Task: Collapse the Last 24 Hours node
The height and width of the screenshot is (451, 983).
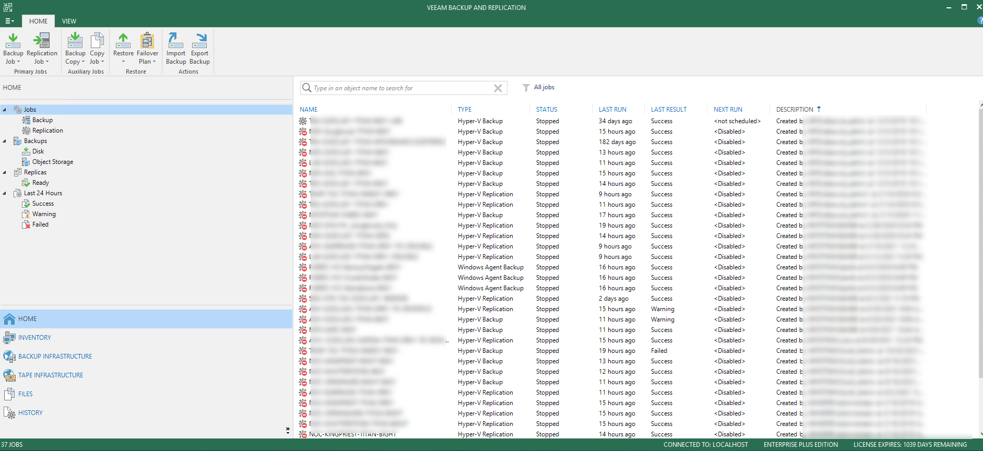Action: 5,193
